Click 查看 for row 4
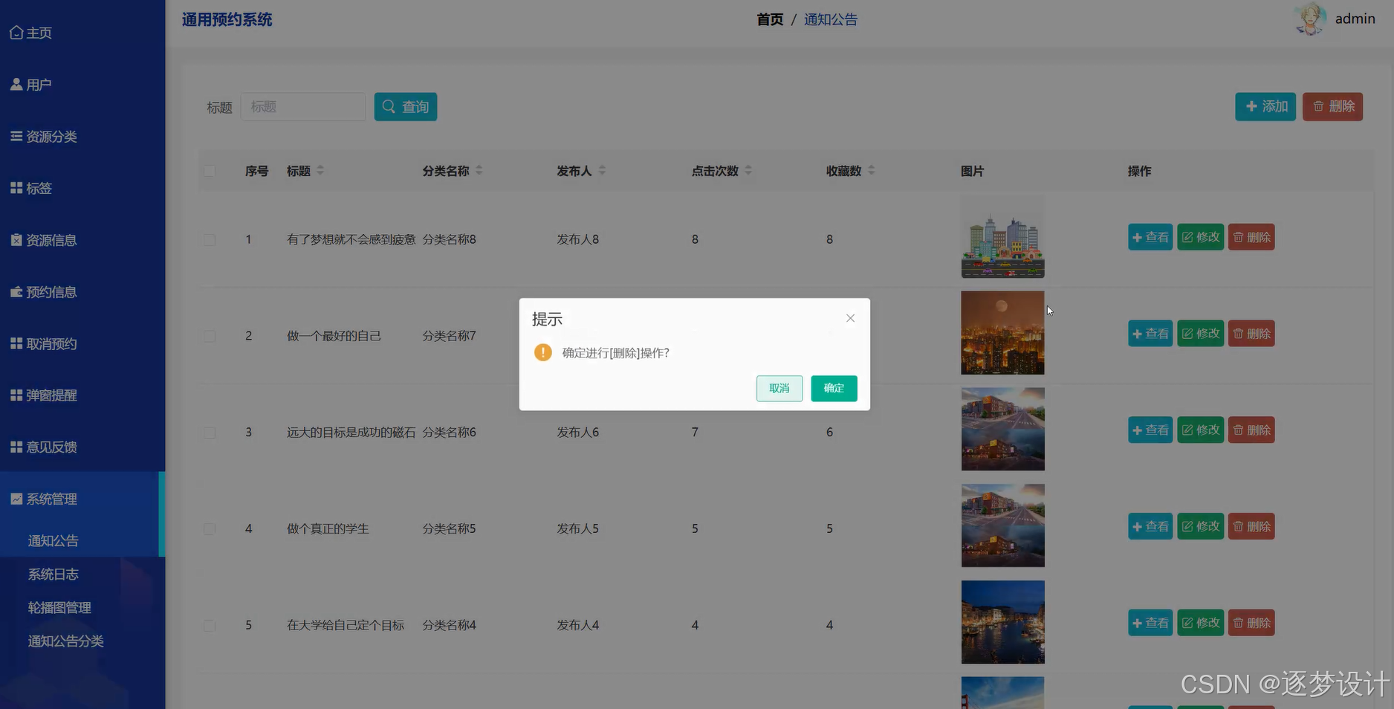The width and height of the screenshot is (1394, 709). click(1150, 526)
